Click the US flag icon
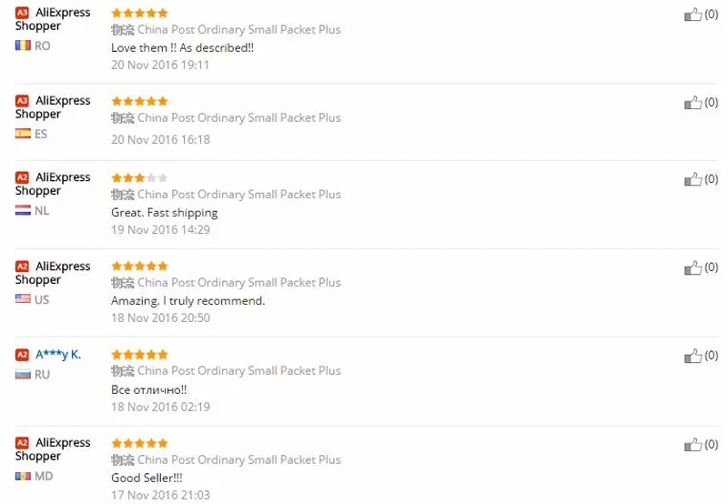The height and width of the screenshot is (504, 728). (x=23, y=299)
